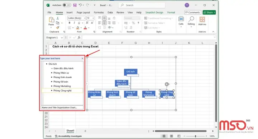Screen dimensions: 258x139
Task: Open the font size 10 dropdown
Action: [x=93, y=18]
